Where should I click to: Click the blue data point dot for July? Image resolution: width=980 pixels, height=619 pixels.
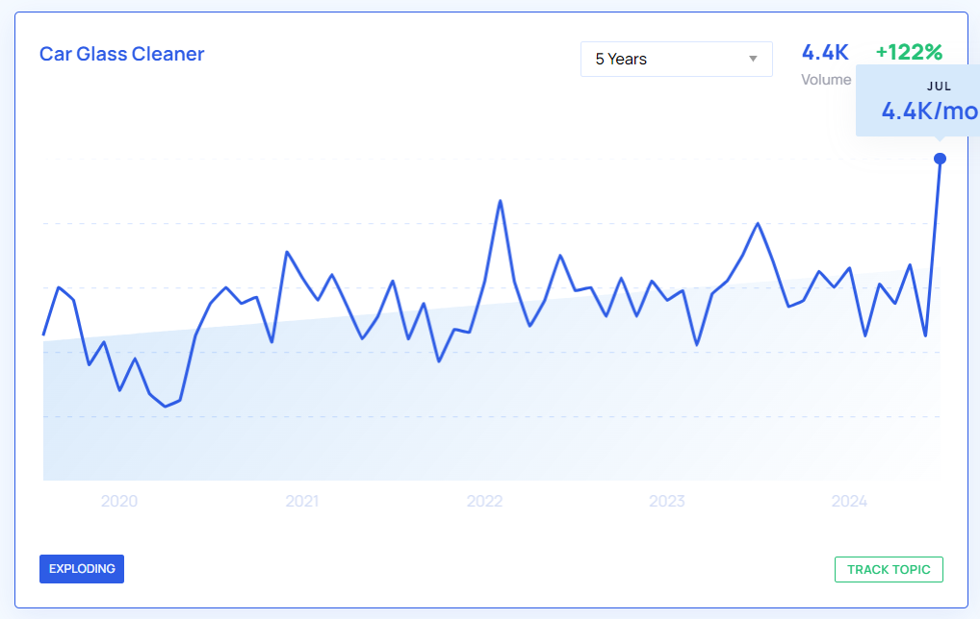coord(941,159)
